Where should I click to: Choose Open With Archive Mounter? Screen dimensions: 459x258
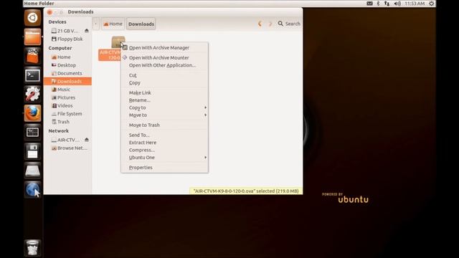click(164, 57)
